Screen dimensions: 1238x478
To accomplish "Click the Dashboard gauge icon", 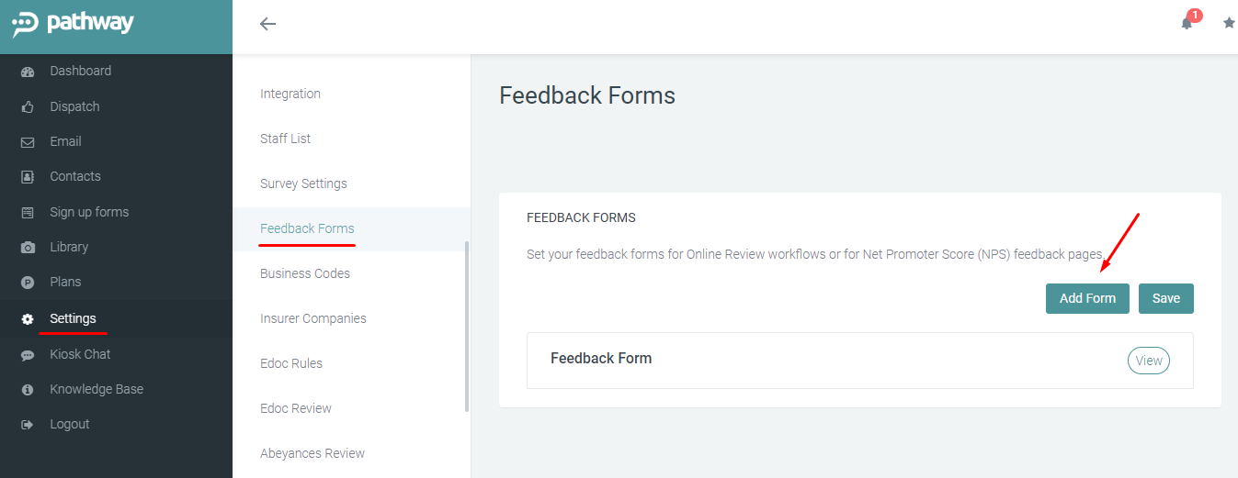I will coord(28,72).
